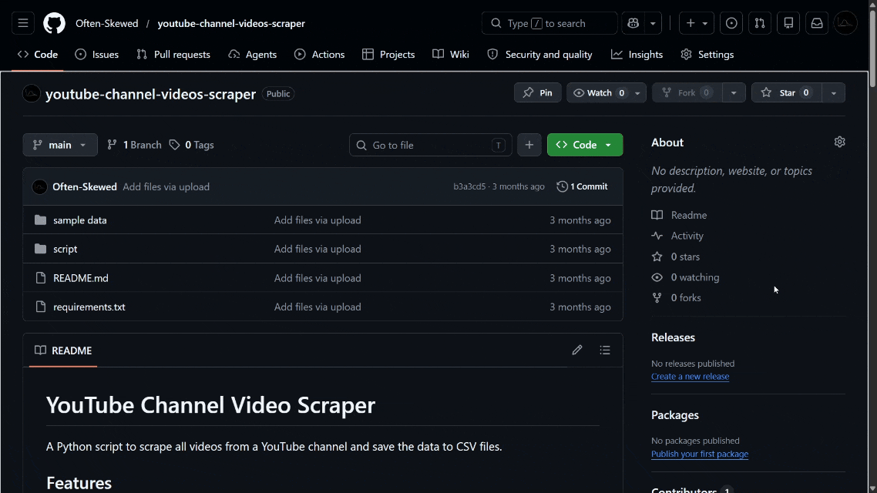Select the README tab in file viewer
This screenshot has height=493, width=877.
pos(63,350)
